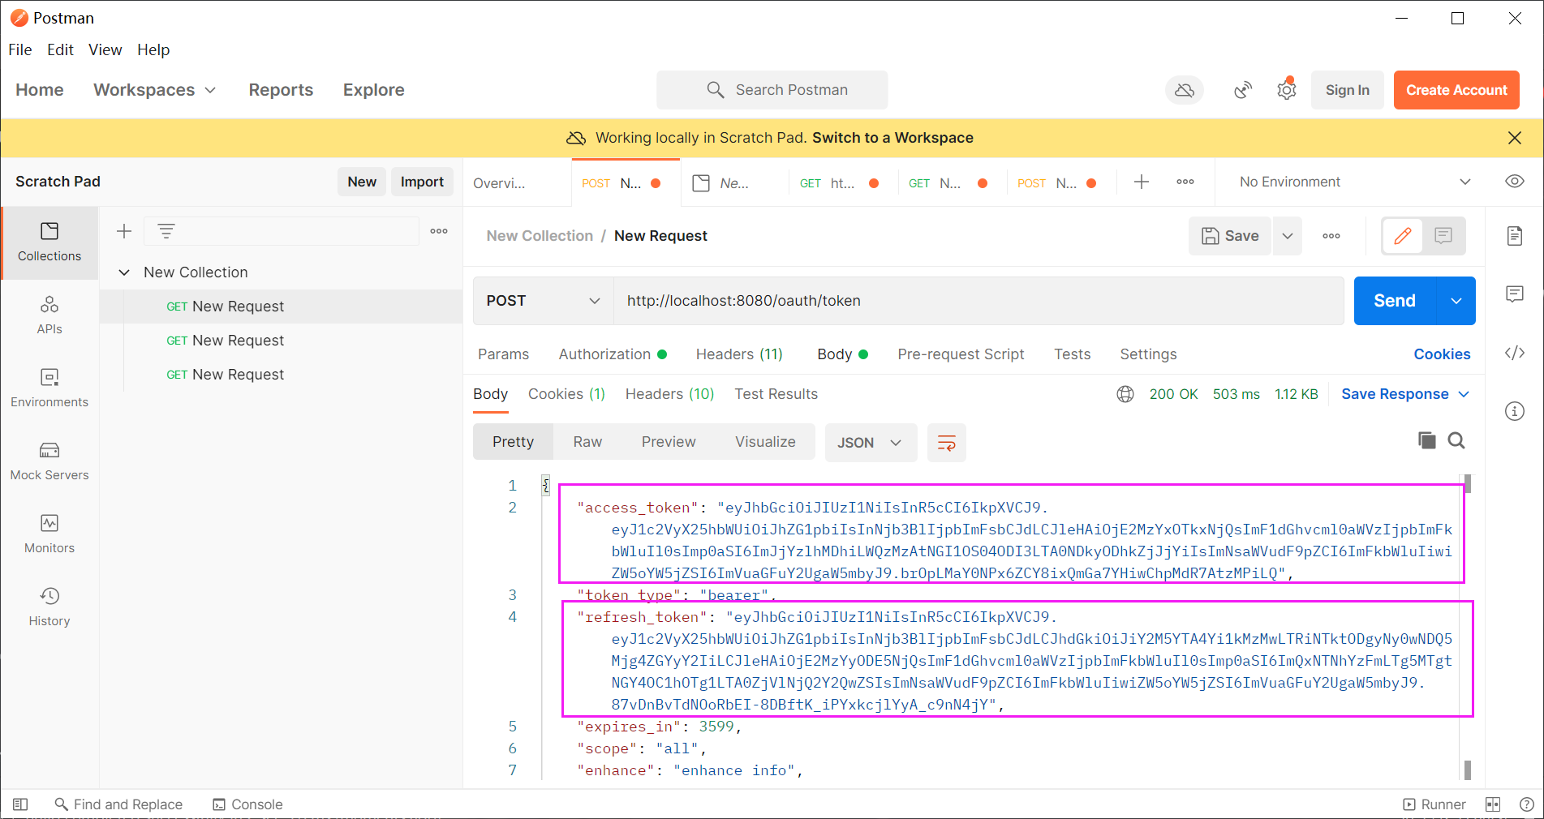The width and height of the screenshot is (1544, 819).
Task: Open the Collections sidebar panel
Action: pyautogui.click(x=49, y=242)
